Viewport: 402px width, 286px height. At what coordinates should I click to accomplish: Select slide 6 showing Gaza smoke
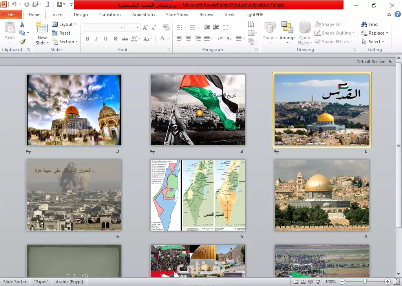click(74, 195)
